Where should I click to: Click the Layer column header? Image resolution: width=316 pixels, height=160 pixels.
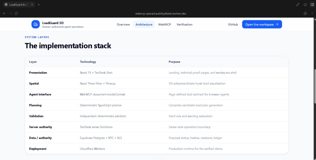[33, 62]
